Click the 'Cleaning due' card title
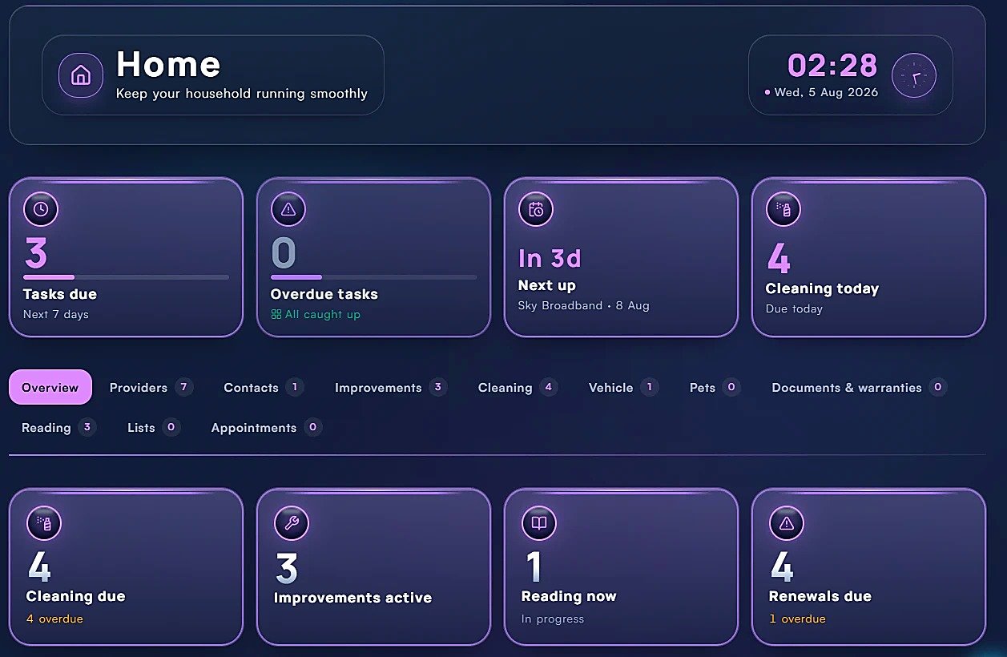The height and width of the screenshot is (657, 1007). [x=76, y=597]
